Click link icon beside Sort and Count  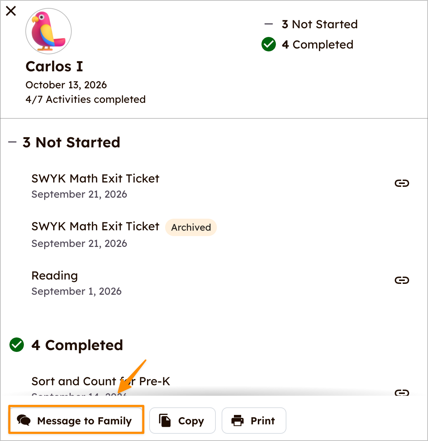[402, 392]
